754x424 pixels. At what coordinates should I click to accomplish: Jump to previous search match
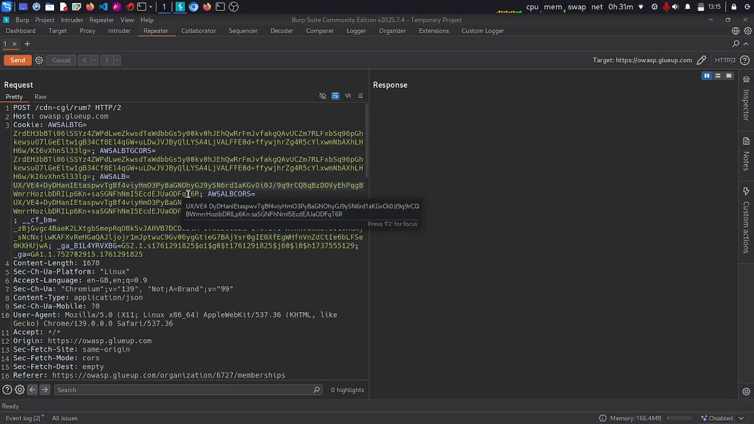pos(33,389)
